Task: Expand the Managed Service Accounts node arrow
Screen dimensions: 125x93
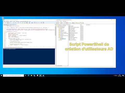Action: (58, 36)
